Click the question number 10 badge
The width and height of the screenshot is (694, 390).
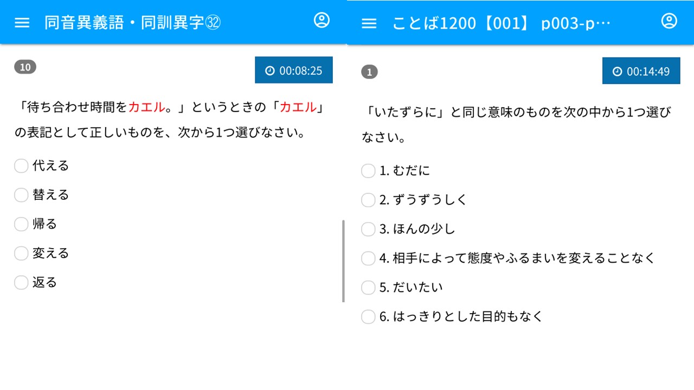point(25,67)
